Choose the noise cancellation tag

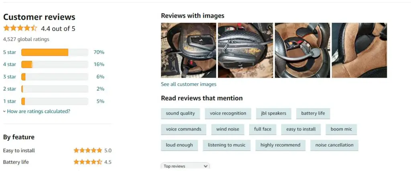[334, 145]
